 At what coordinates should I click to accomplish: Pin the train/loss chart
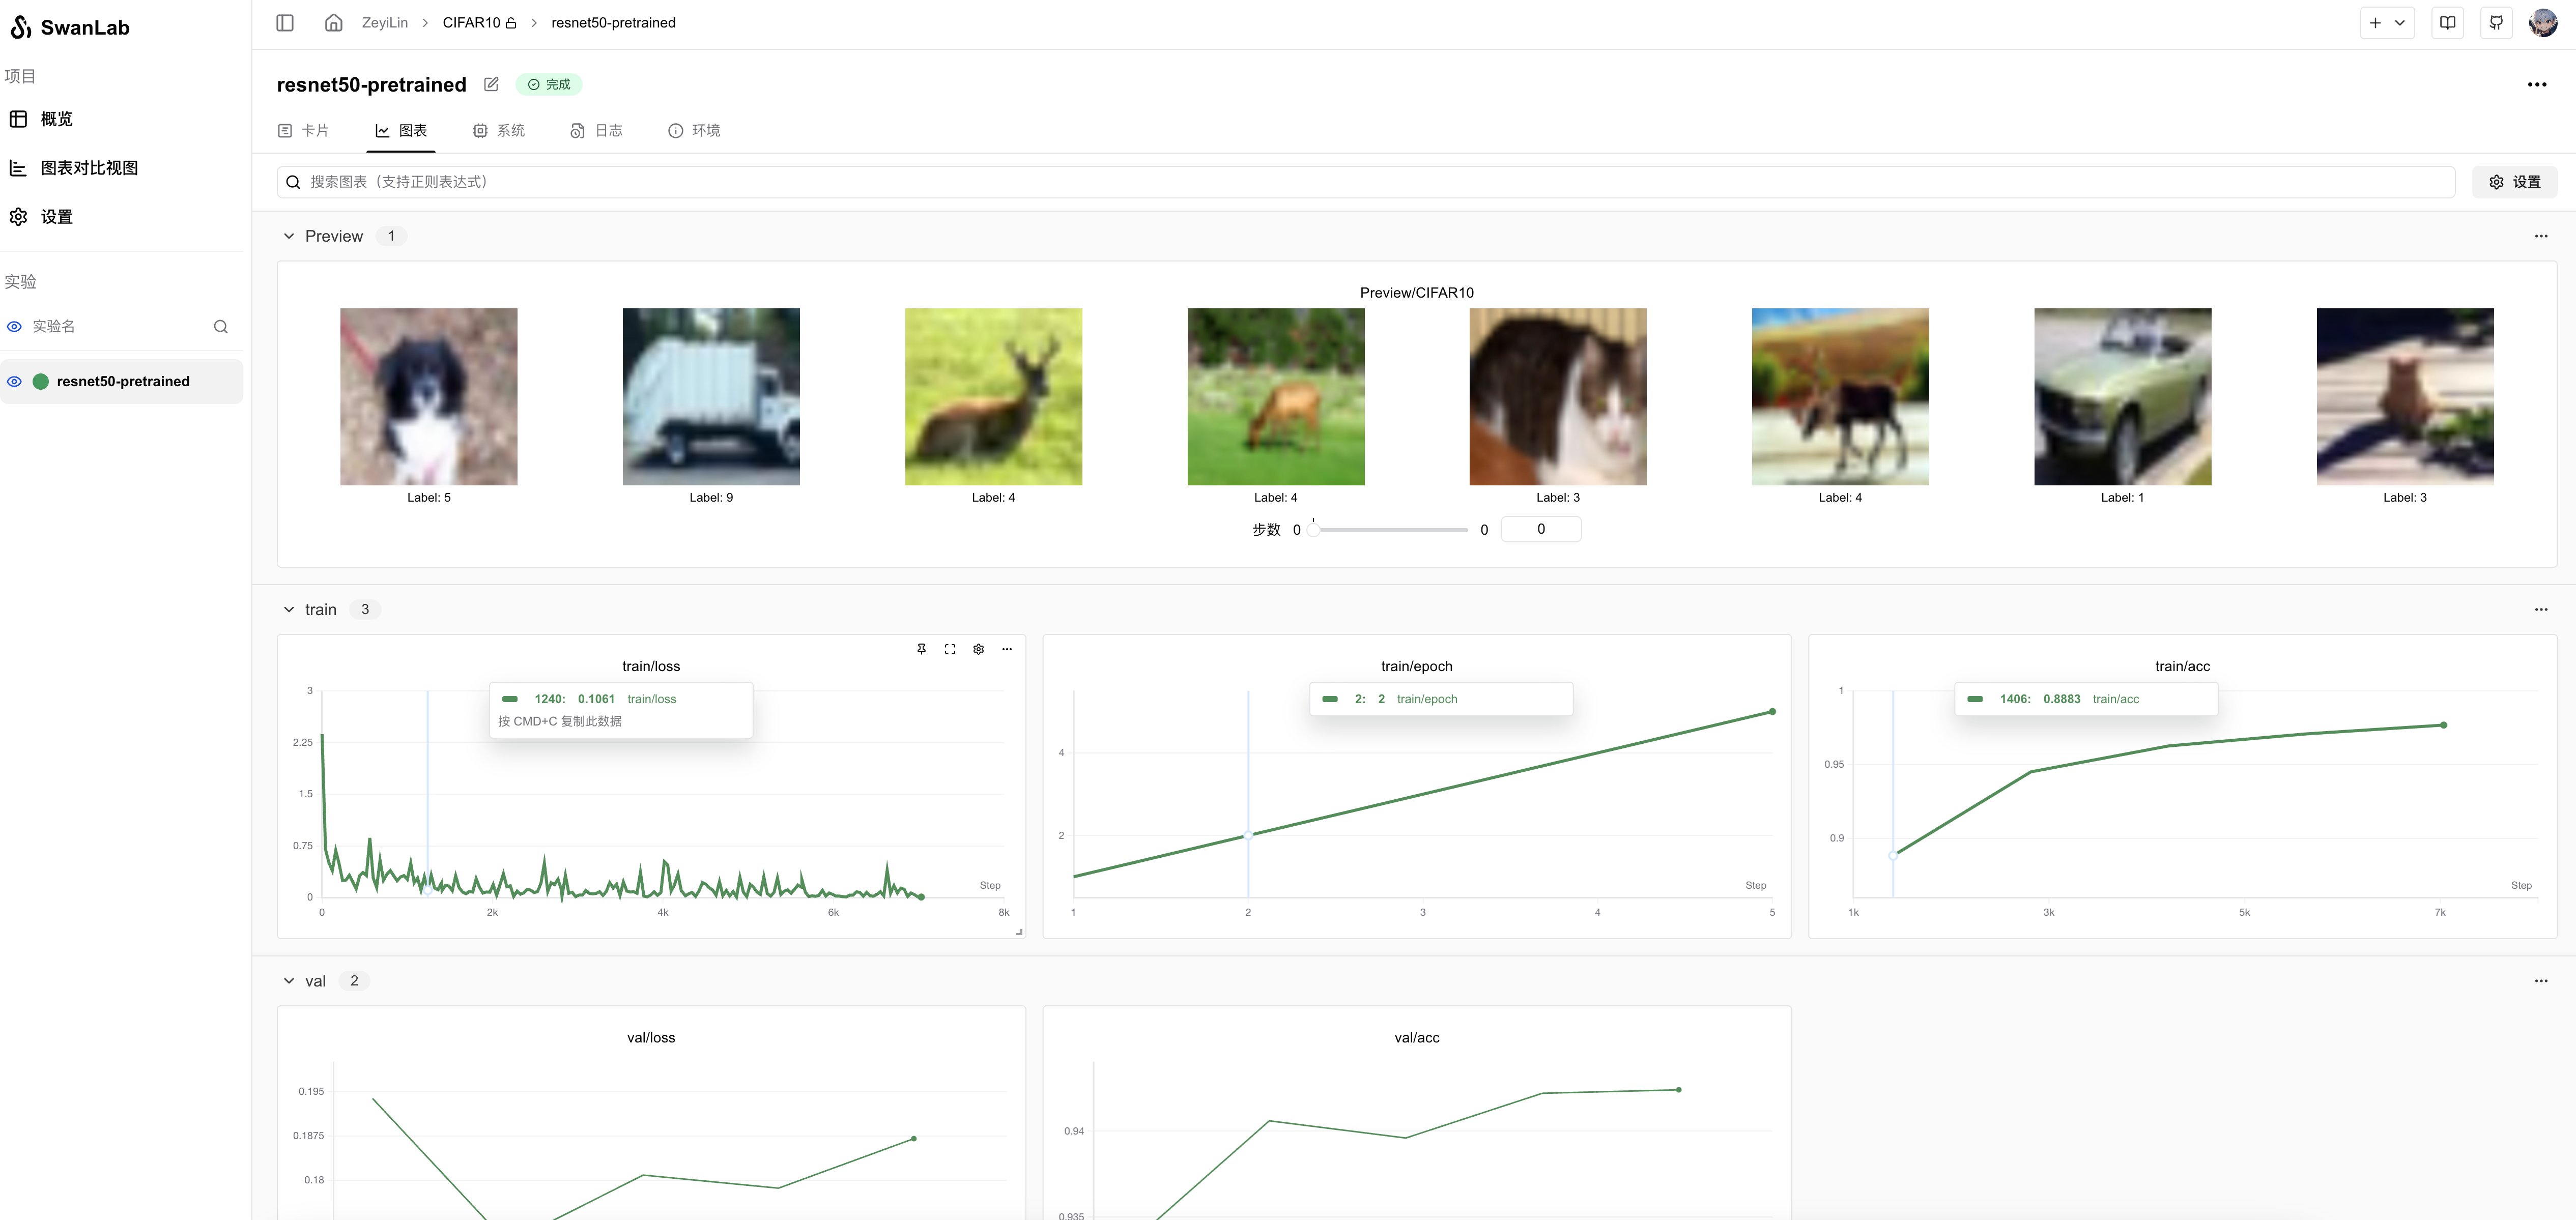921,649
